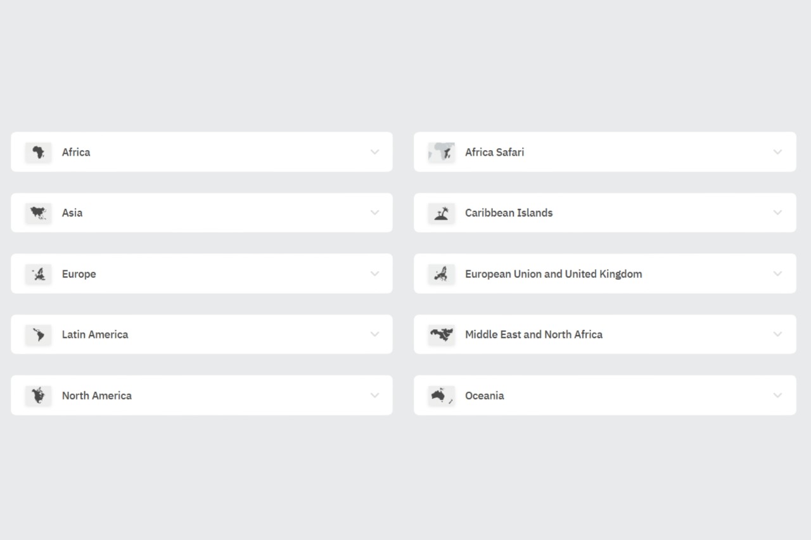Screen dimensions: 811x540
Task: Click the Europe map icon
Action: coord(38,274)
